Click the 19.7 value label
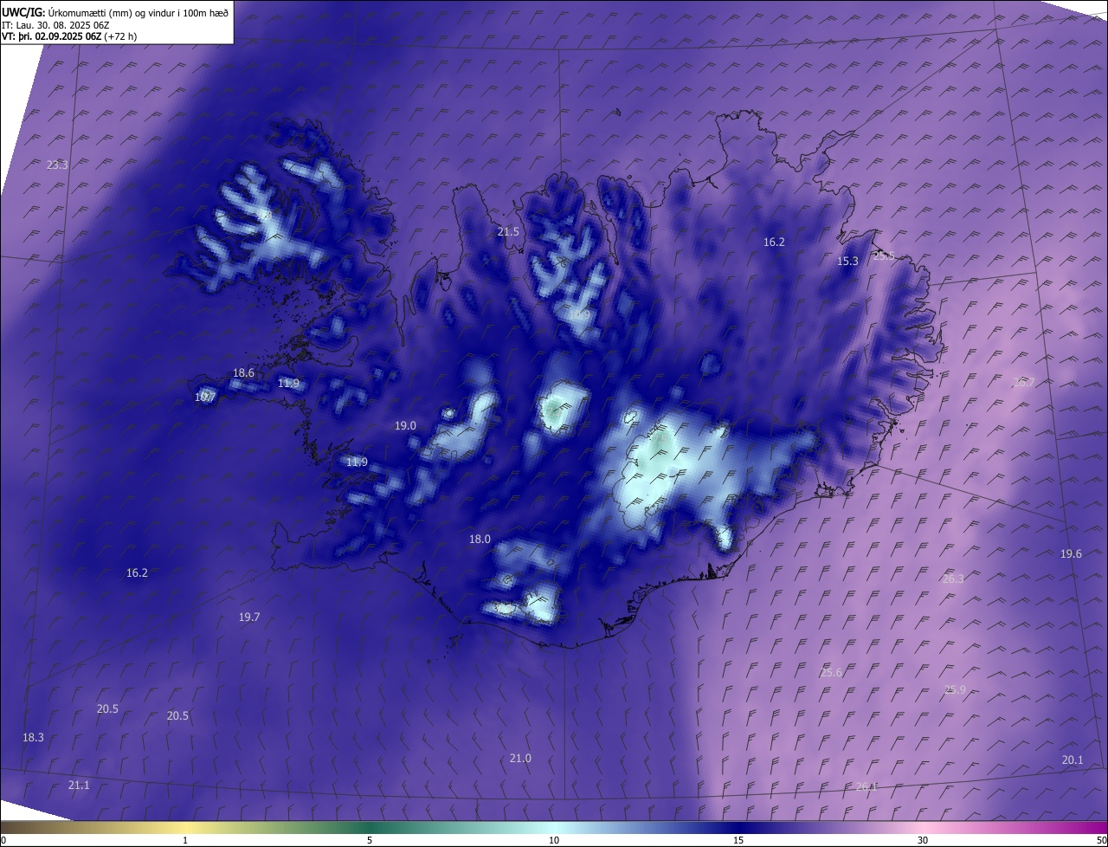 pos(248,617)
